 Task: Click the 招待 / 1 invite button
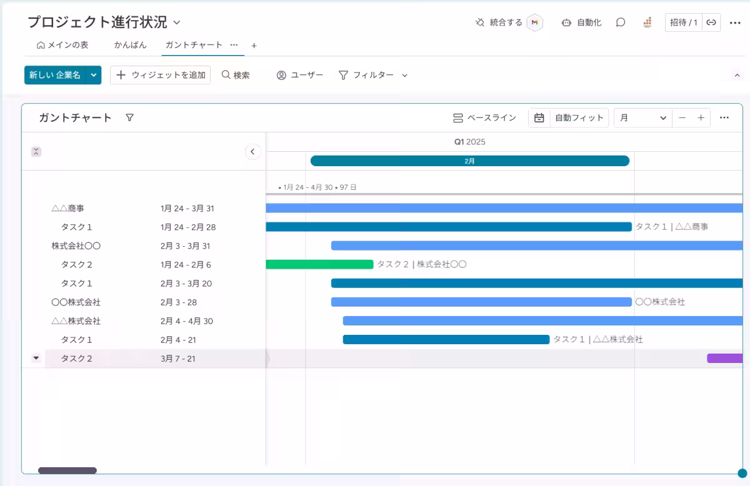pyautogui.click(x=684, y=22)
